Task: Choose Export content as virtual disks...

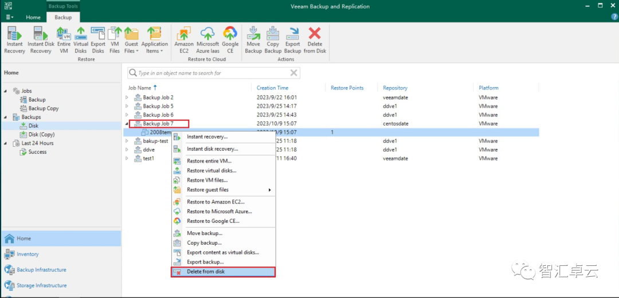Action: tap(223, 252)
